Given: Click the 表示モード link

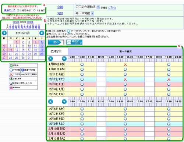Looking at the screenshot, I should pyautogui.click(x=10, y=10).
